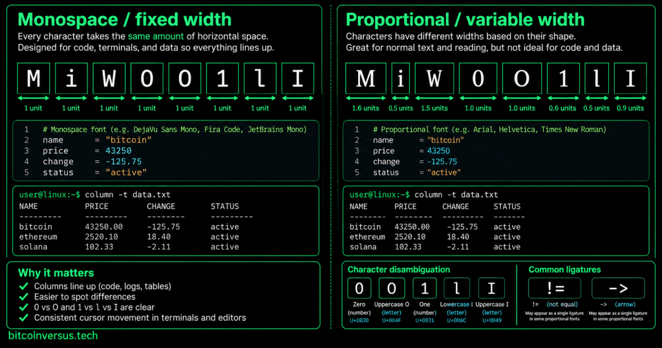Viewport: 662px width, 348px height.
Task: Click the checkmark beside "Columns line up"
Action: pos(24,287)
